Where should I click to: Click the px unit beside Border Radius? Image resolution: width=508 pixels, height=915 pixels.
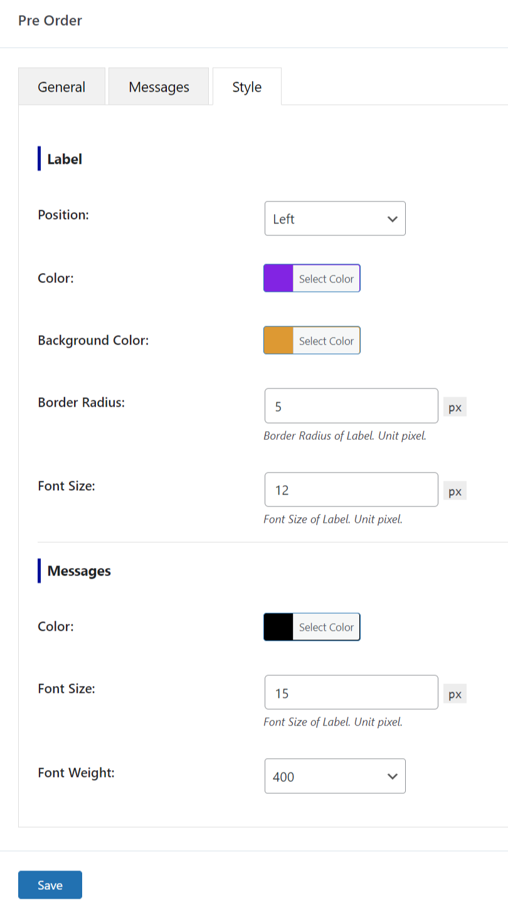(455, 407)
